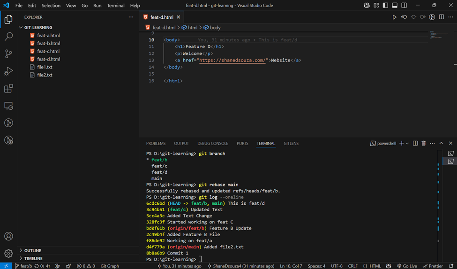Switch to PORTS panel tab
Image resolution: width=457 pixels, height=269 pixels.
[x=242, y=143]
